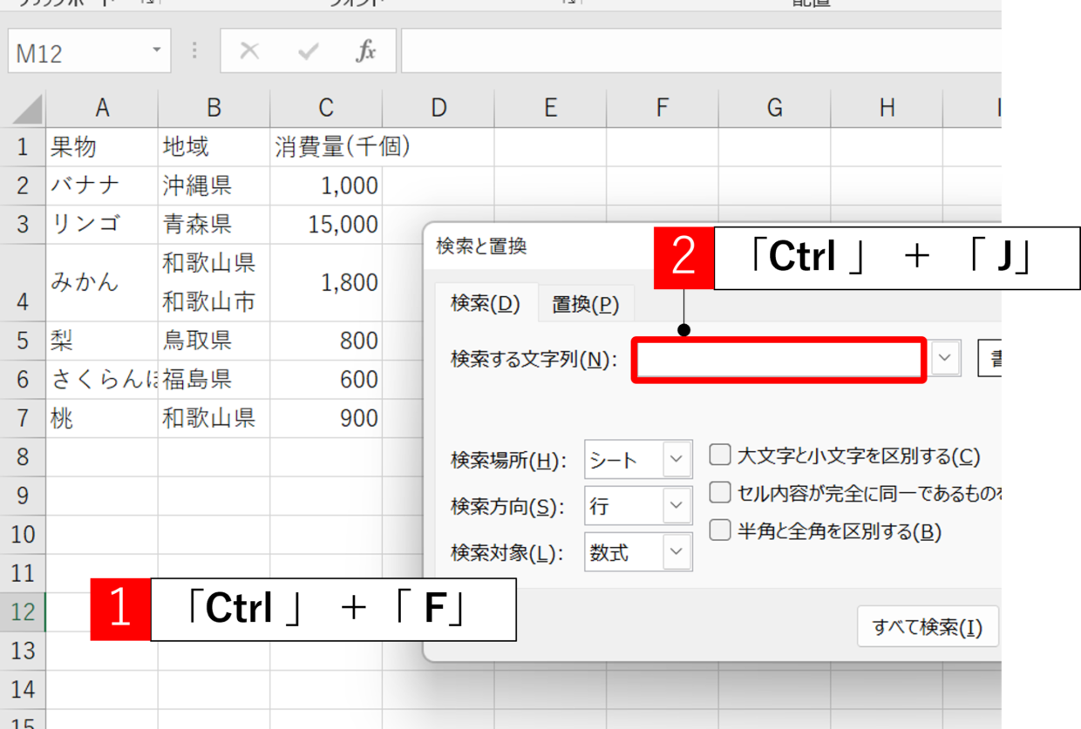This screenshot has height=729, width=1081.
Task: Switch to the 検索(D) tab
Action: click(x=485, y=304)
